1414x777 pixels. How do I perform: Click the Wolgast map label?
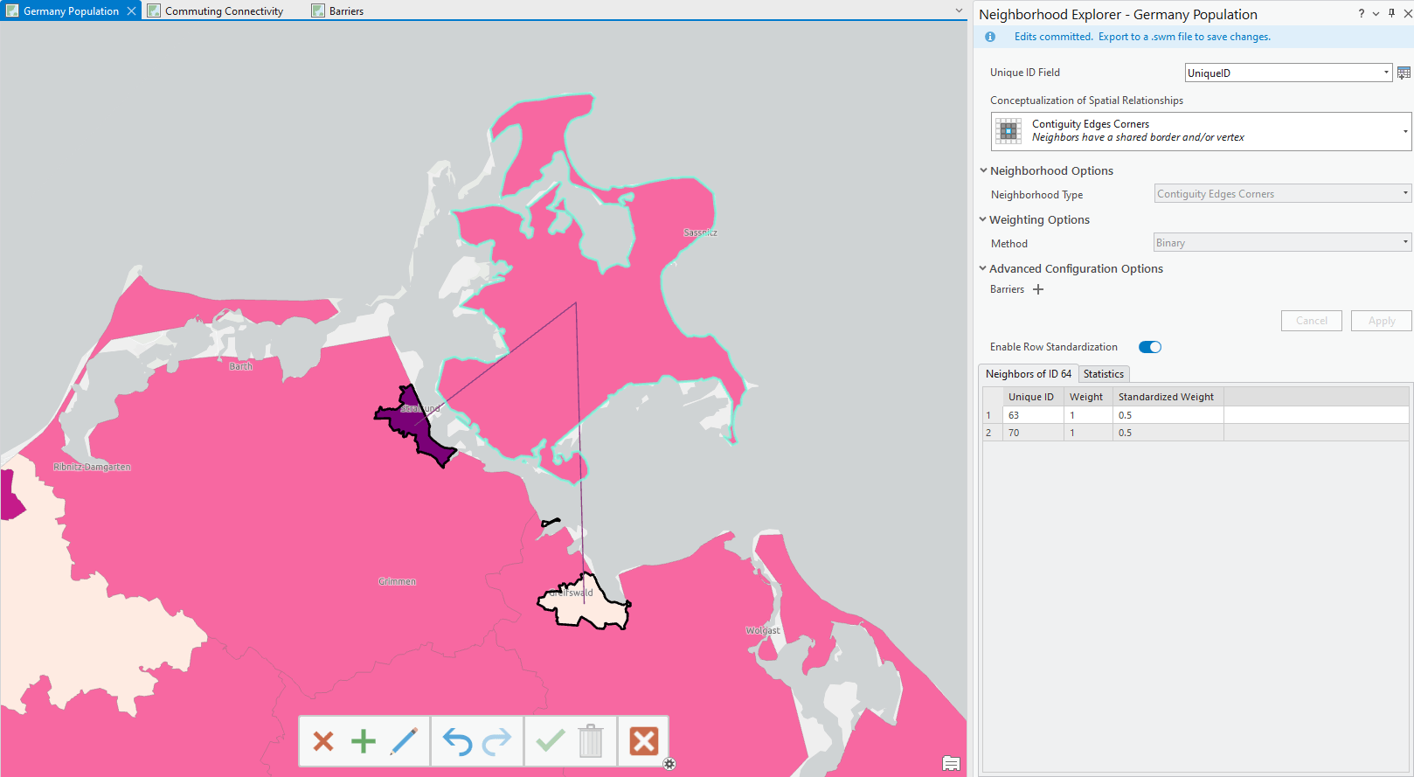(x=763, y=630)
